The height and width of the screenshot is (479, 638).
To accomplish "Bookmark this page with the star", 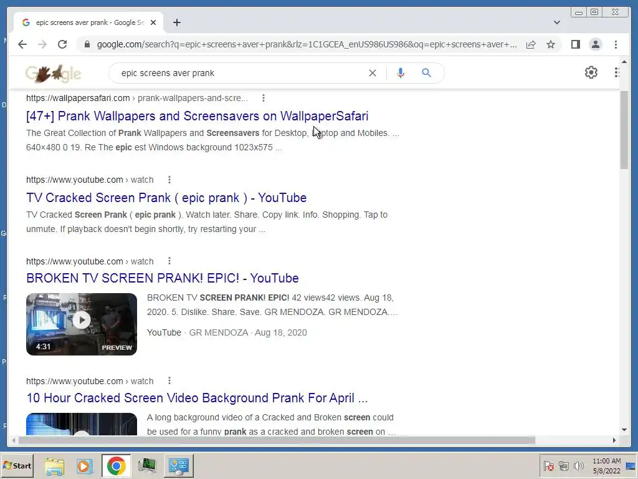I will [x=551, y=44].
